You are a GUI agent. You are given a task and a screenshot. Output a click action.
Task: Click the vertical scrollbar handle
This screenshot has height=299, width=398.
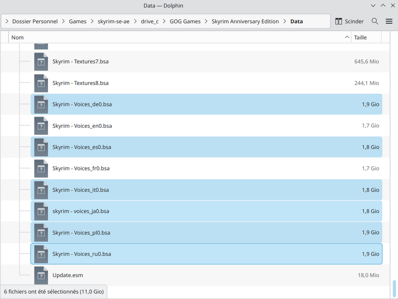click(x=394, y=289)
